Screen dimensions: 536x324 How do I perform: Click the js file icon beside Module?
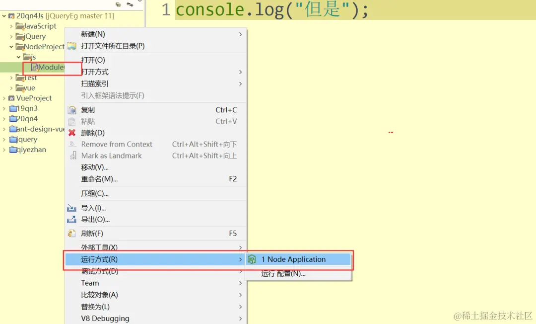(34, 68)
